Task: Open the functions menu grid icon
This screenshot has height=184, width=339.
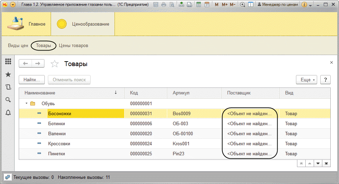Action: tap(8, 62)
